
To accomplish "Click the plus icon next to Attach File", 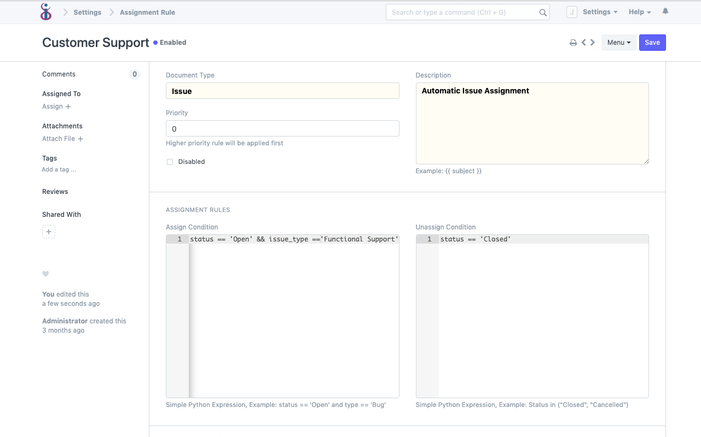I will point(81,139).
